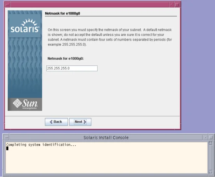Image resolution: width=215 pixels, height=177 pixels.
Task: Go to the previous screen with Back
Action: (x=56, y=122)
